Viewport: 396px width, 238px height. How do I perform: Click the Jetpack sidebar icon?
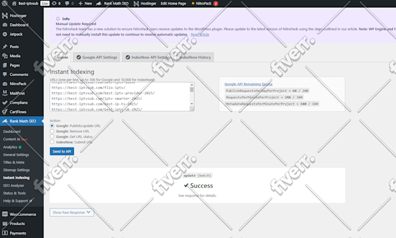point(5,34)
